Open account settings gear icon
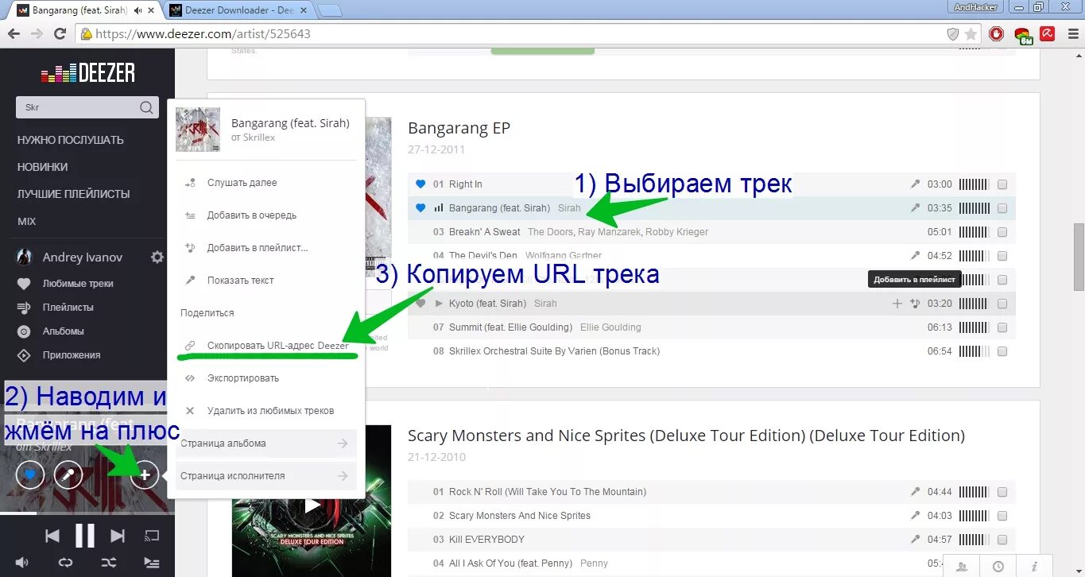This screenshot has width=1085, height=577. click(x=157, y=257)
